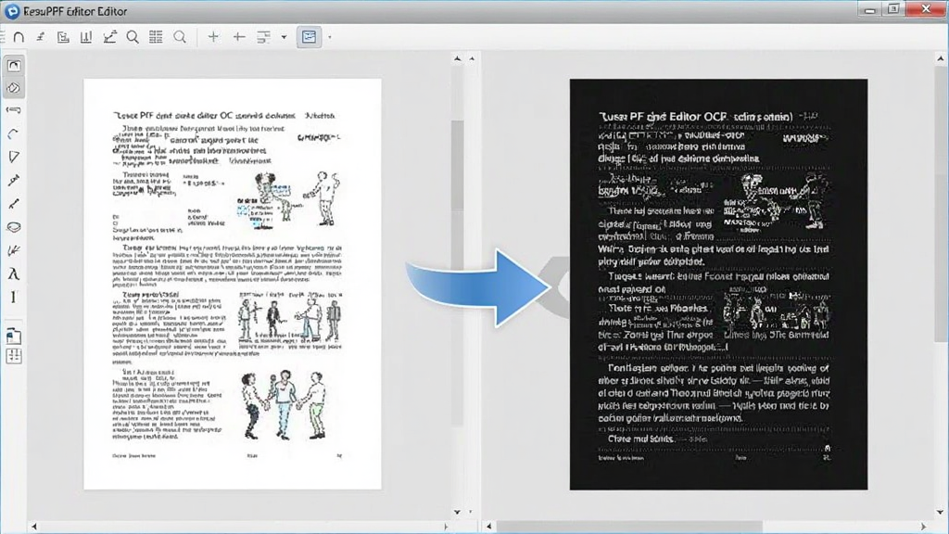The height and width of the screenshot is (534, 949).
Task: Select the I-beam text cursor tool
Action: 13,298
